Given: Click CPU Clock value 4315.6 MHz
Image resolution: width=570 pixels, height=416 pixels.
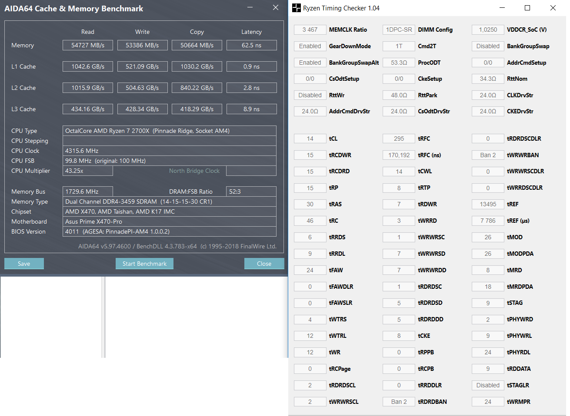Looking at the screenshot, I should (170, 151).
